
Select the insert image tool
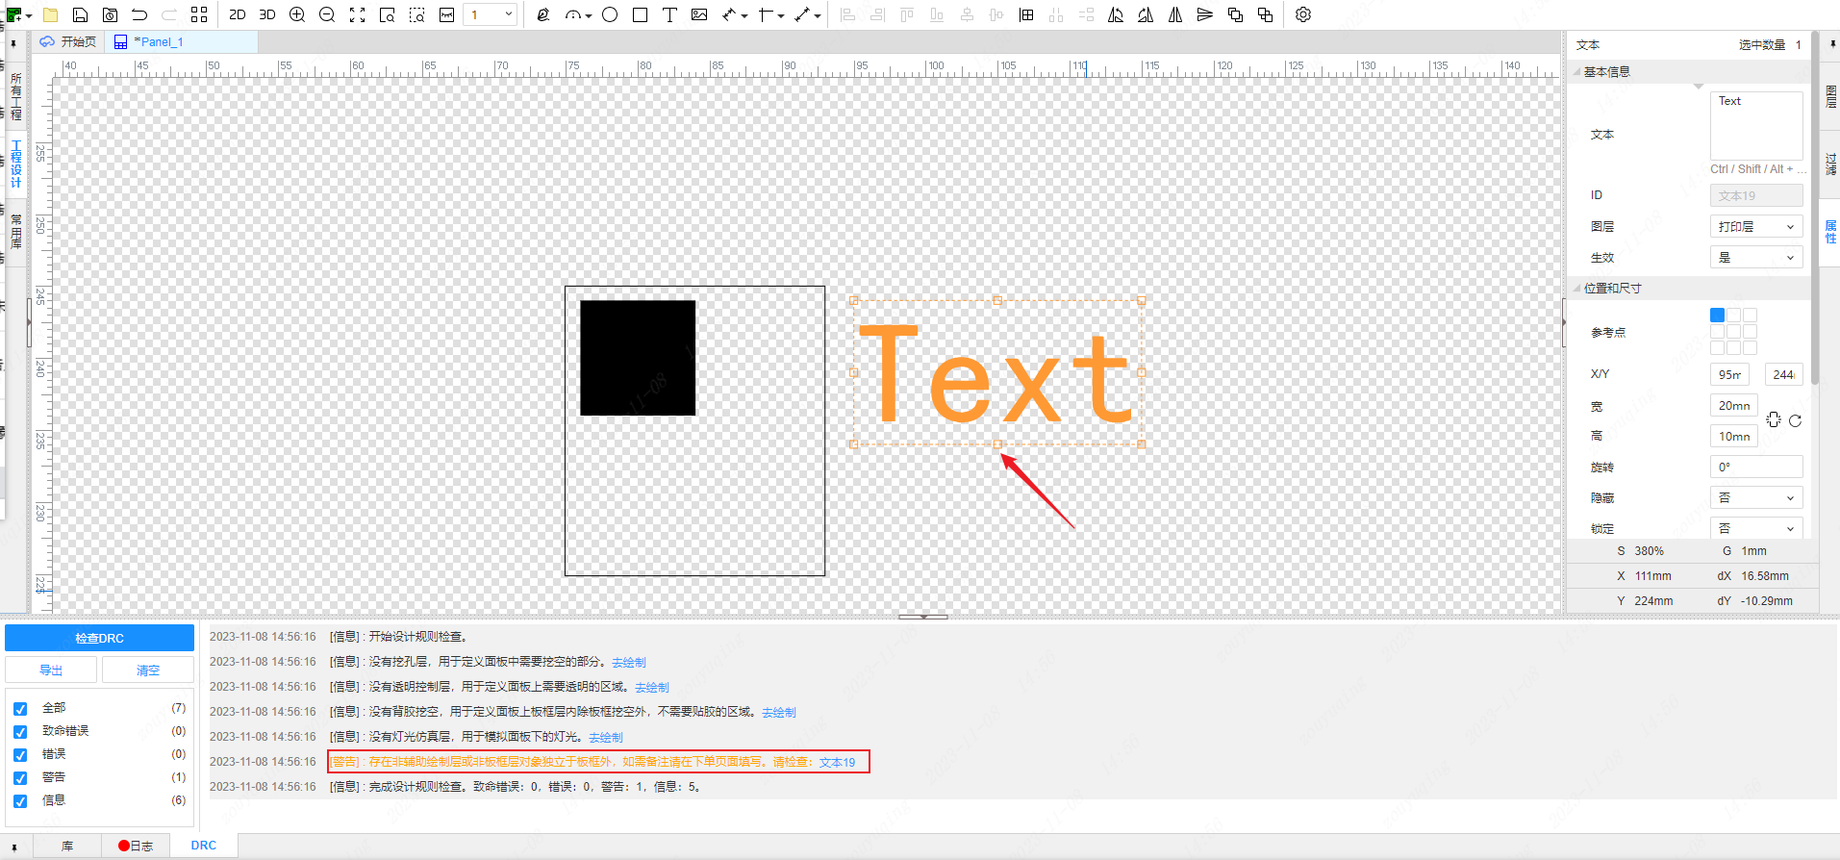tap(699, 14)
